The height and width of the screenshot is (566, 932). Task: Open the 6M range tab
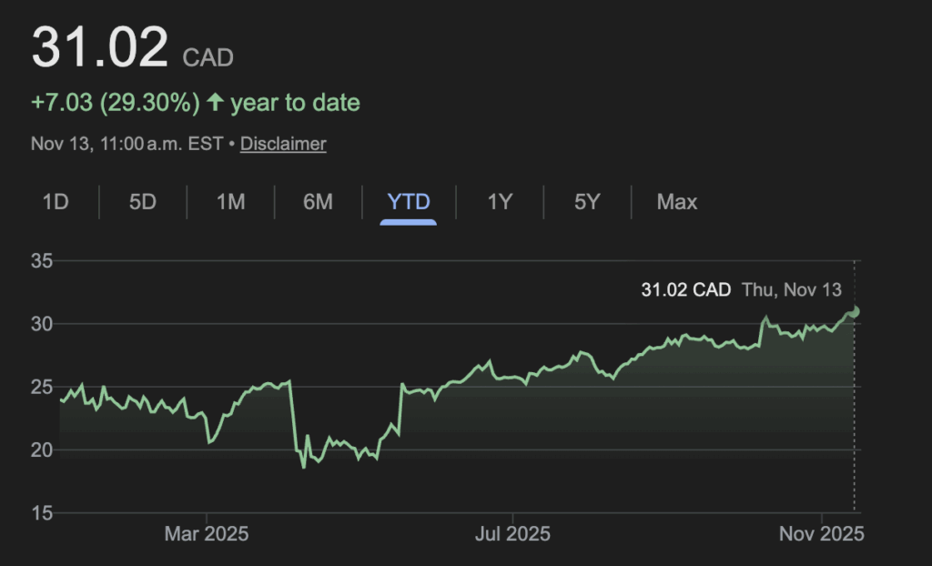[x=318, y=202]
